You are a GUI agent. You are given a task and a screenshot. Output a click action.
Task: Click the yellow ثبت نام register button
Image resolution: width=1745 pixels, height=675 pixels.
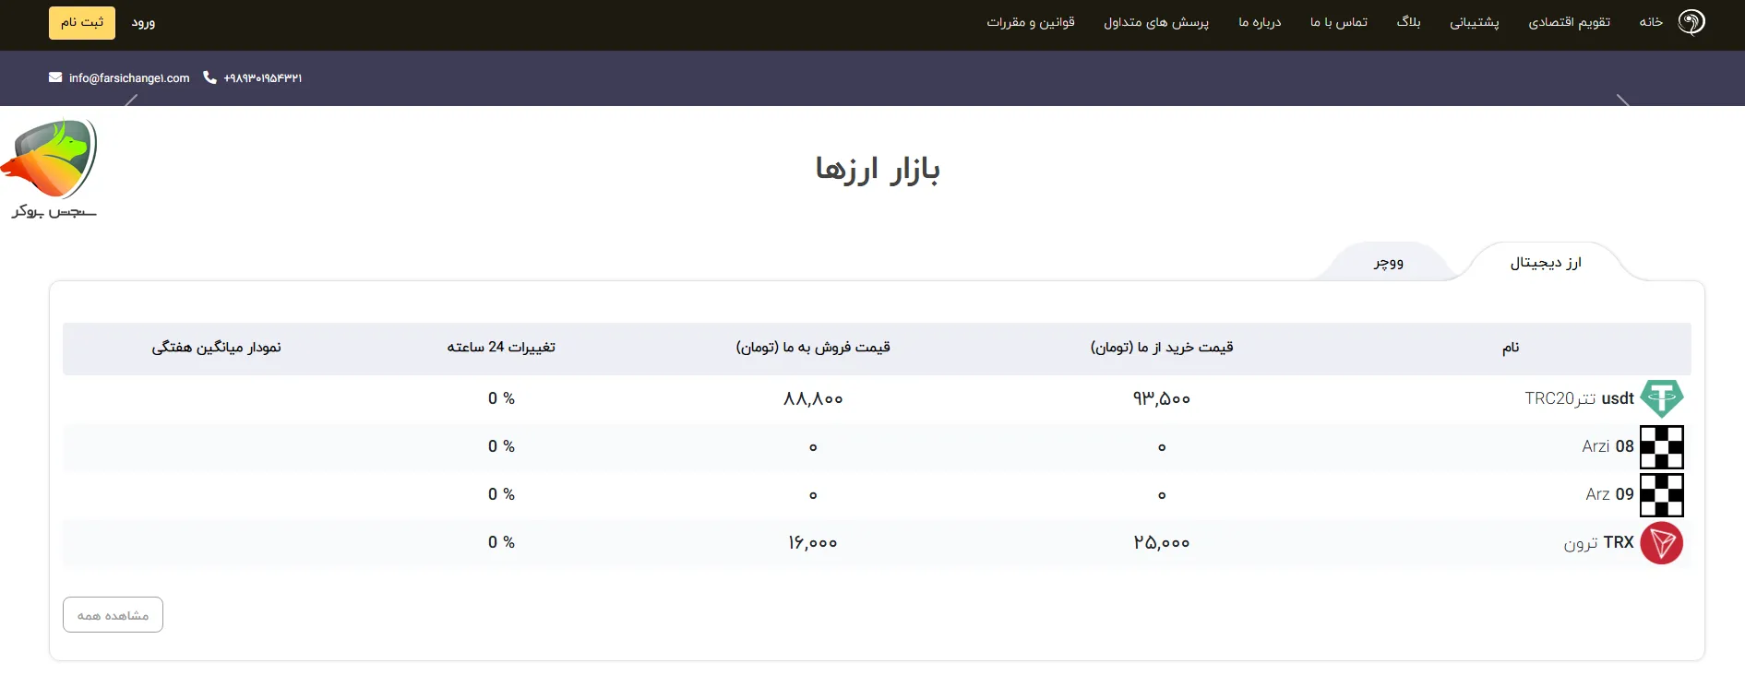click(x=82, y=23)
